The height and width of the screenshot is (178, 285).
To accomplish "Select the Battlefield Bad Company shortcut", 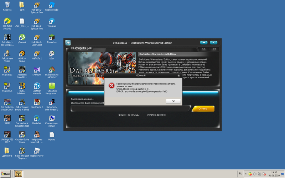I will click(x=7, y=40).
